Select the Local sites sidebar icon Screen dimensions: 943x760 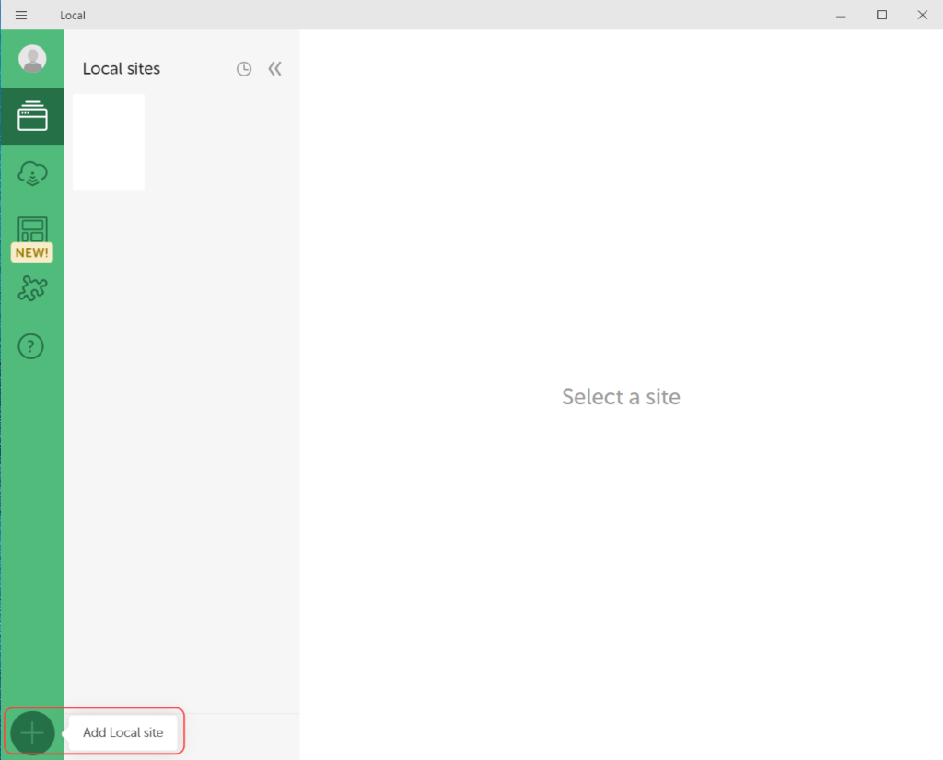[32, 116]
